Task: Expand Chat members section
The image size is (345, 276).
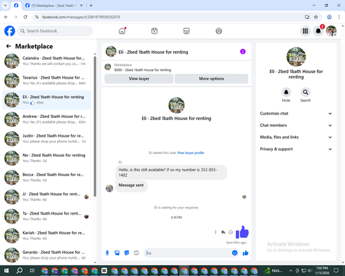Action: click(x=296, y=126)
